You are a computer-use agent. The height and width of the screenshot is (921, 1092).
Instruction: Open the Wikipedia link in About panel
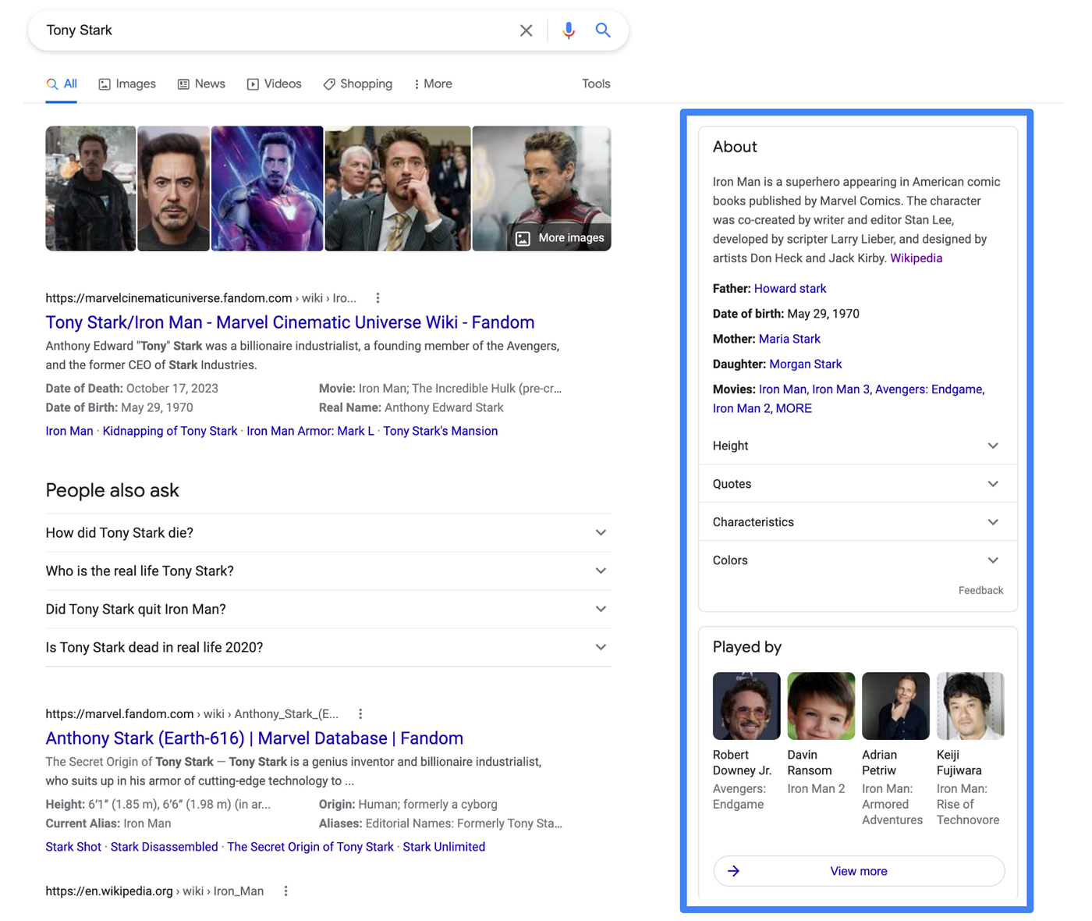tap(916, 258)
